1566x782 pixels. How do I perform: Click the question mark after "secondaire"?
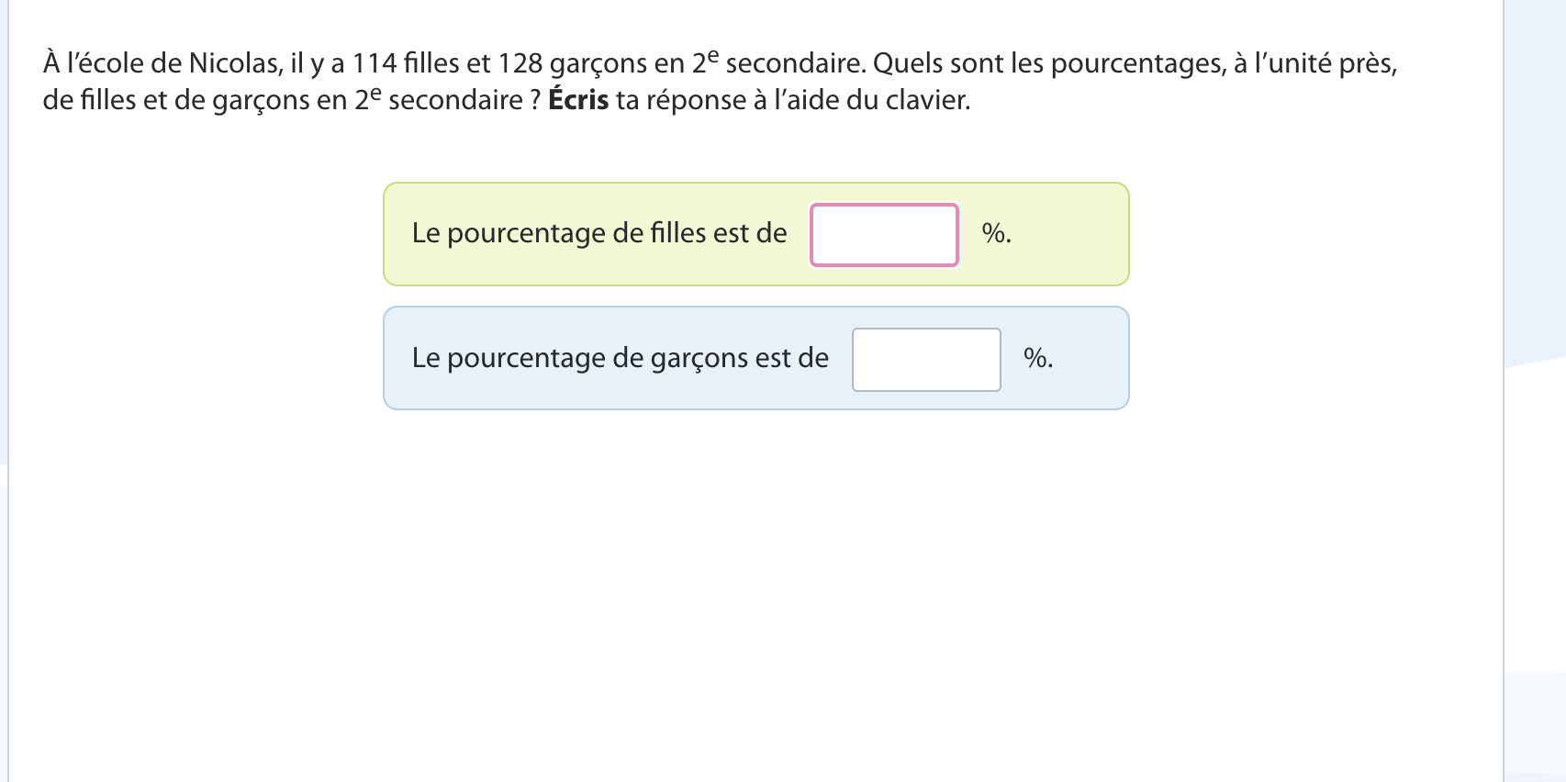pyautogui.click(x=535, y=100)
